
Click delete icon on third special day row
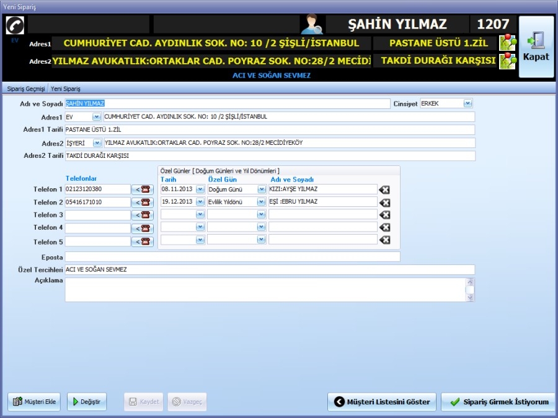coord(384,215)
